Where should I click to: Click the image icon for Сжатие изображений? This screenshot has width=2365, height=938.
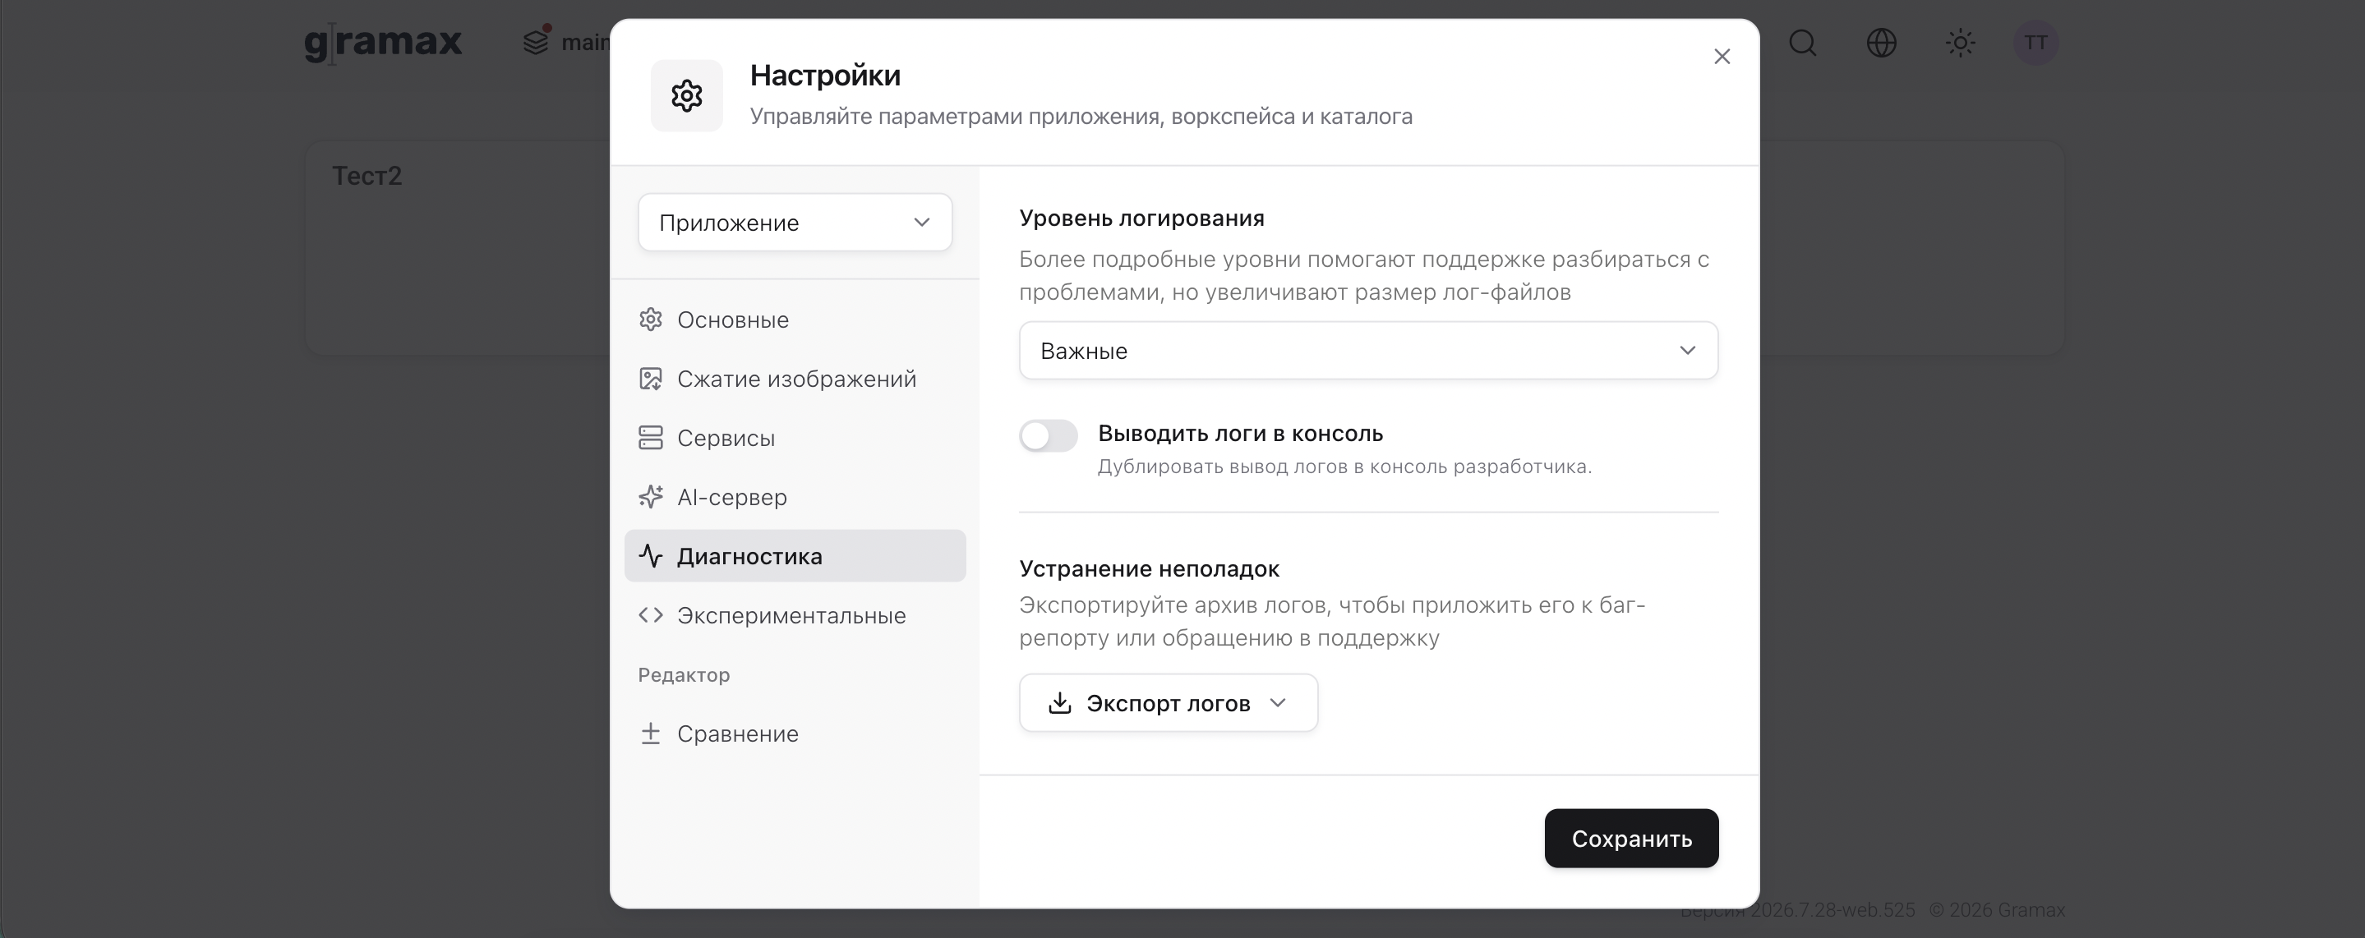point(651,378)
